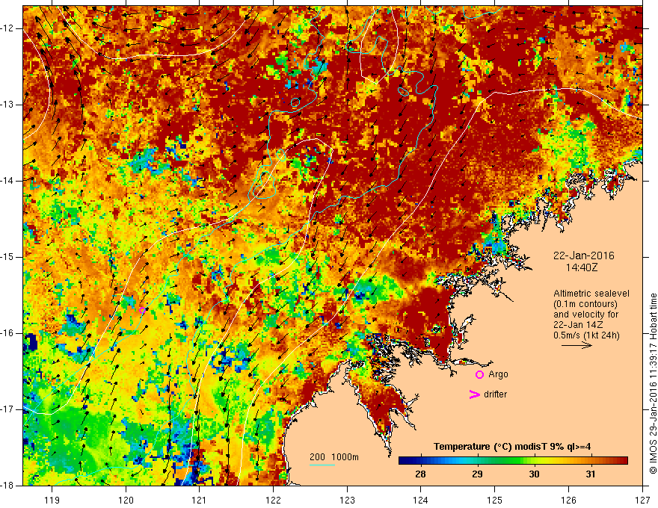Click the latitude axis label '-13'
This screenshot has height=508, width=658.
(7, 105)
